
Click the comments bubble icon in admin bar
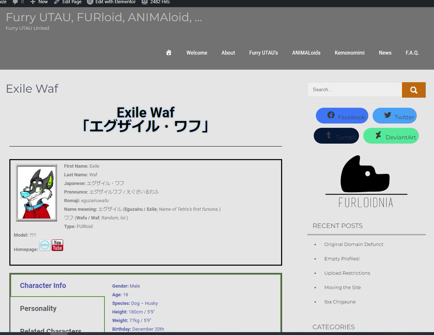[x=15, y=2]
